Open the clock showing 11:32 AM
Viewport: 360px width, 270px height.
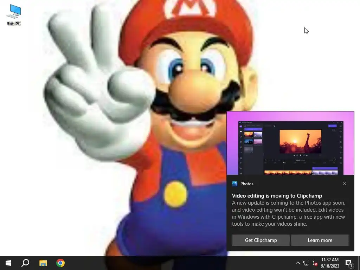pos(330,263)
